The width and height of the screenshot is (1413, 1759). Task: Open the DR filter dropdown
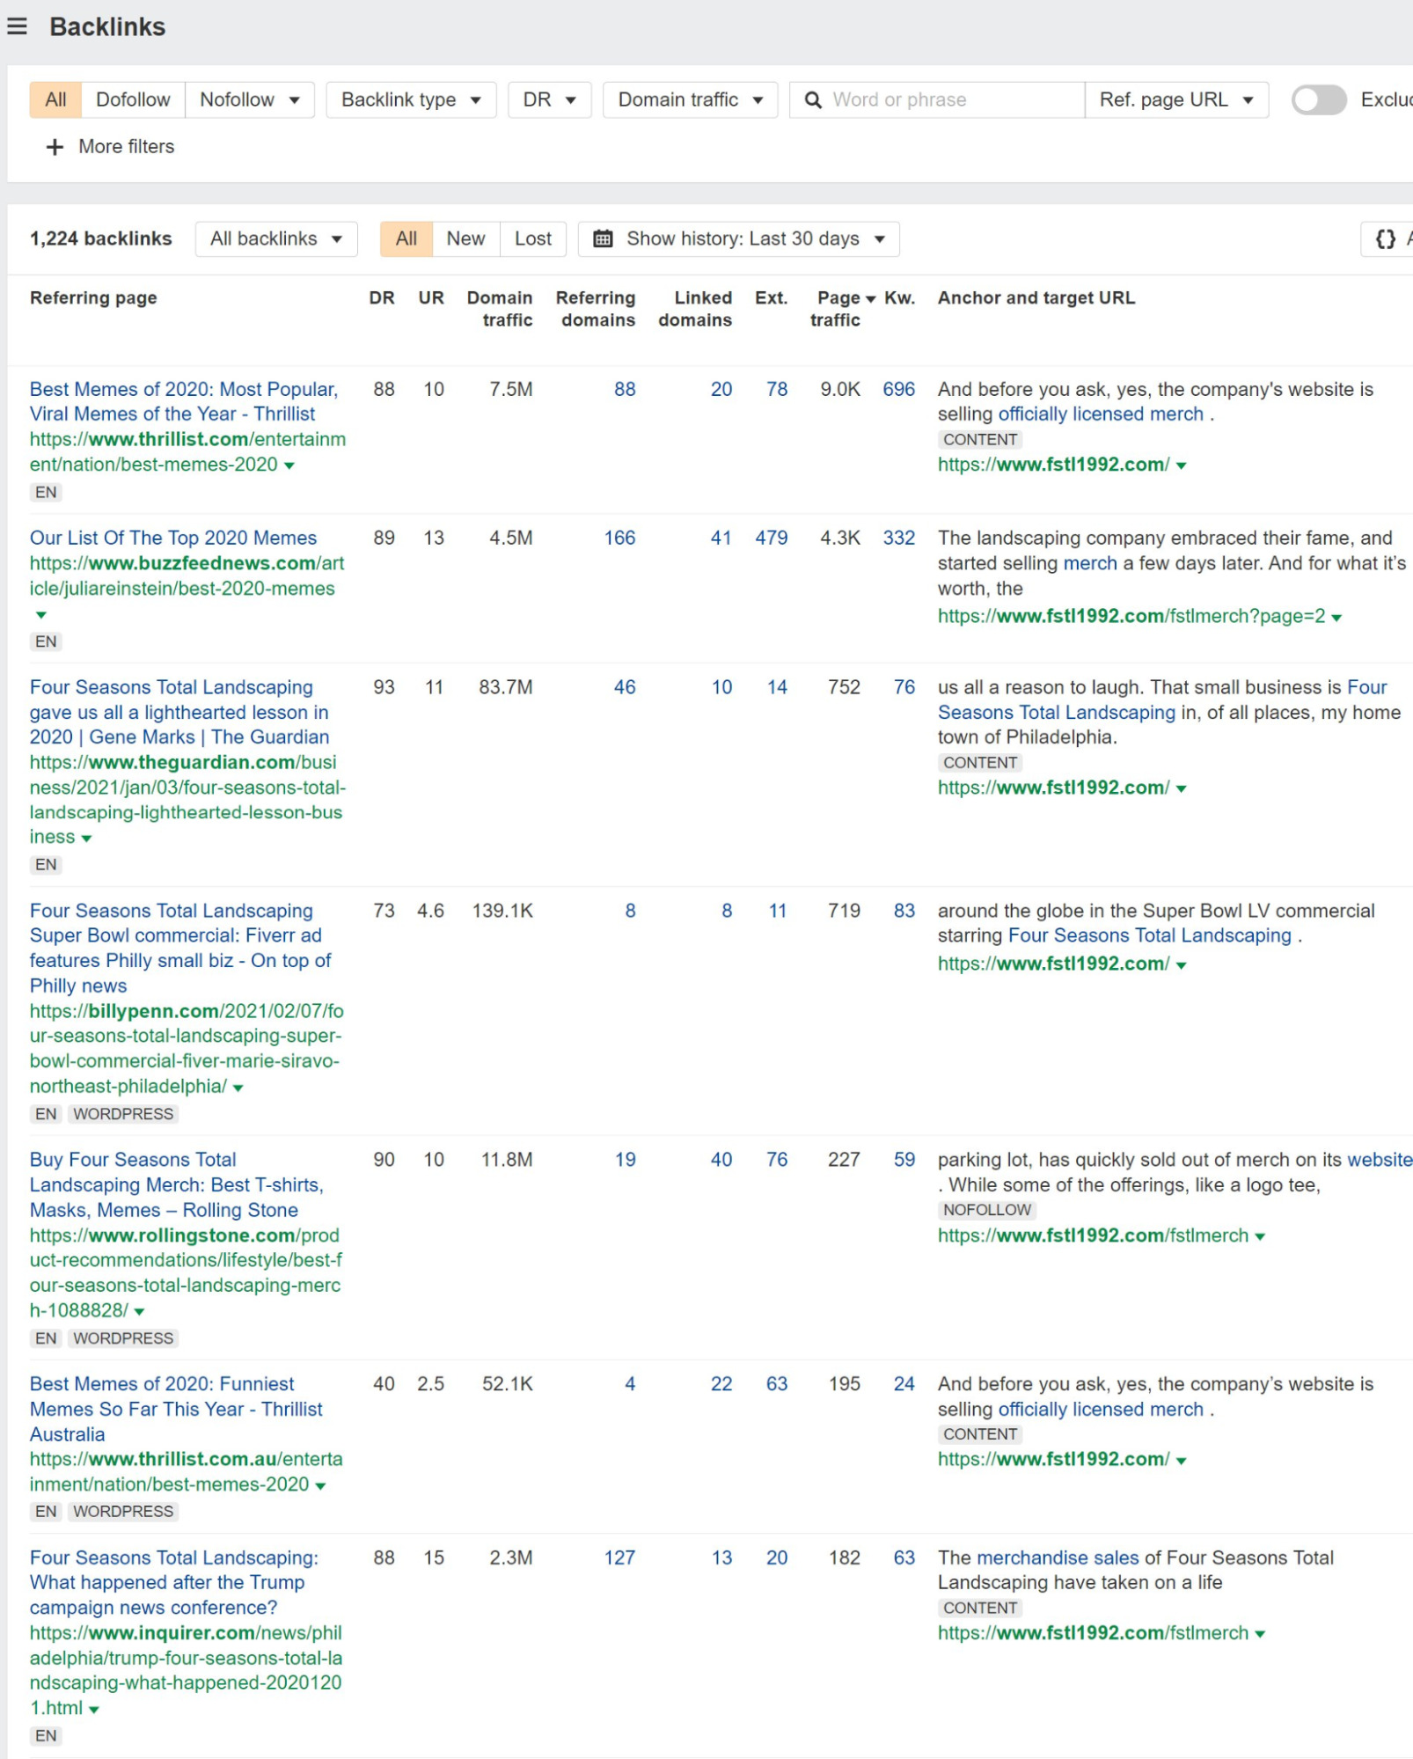click(x=547, y=99)
